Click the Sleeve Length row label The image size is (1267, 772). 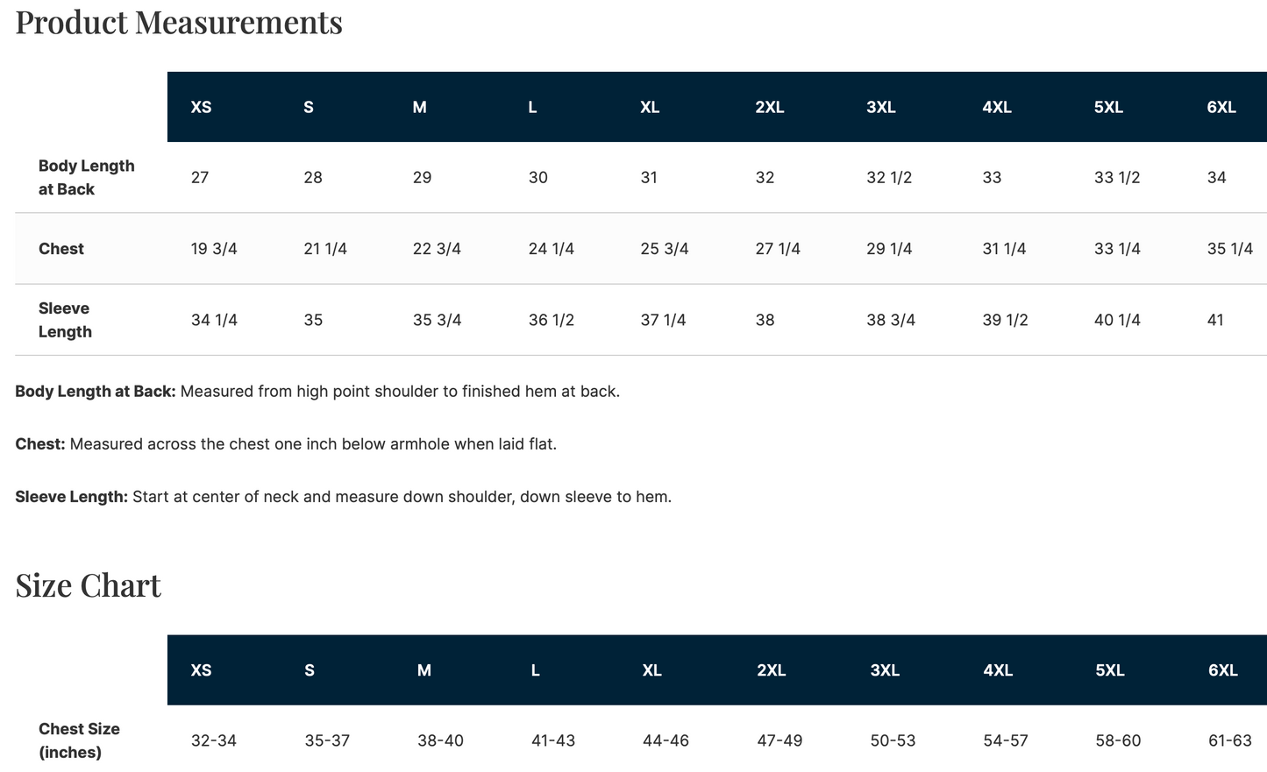[65, 320]
